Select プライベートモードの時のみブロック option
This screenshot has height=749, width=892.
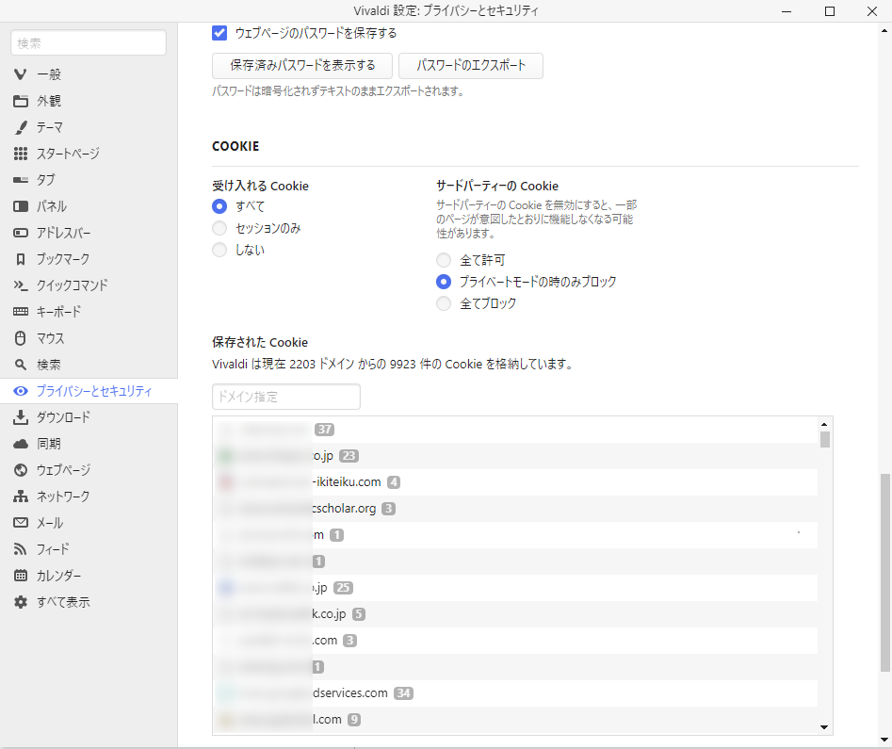pos(444,282)
